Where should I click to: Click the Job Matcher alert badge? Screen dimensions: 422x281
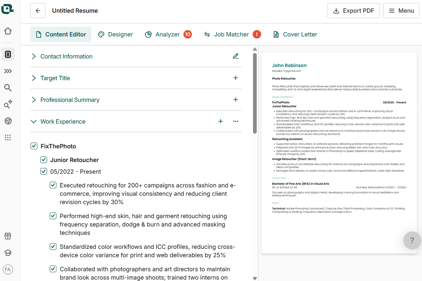(x=257, y=35)
